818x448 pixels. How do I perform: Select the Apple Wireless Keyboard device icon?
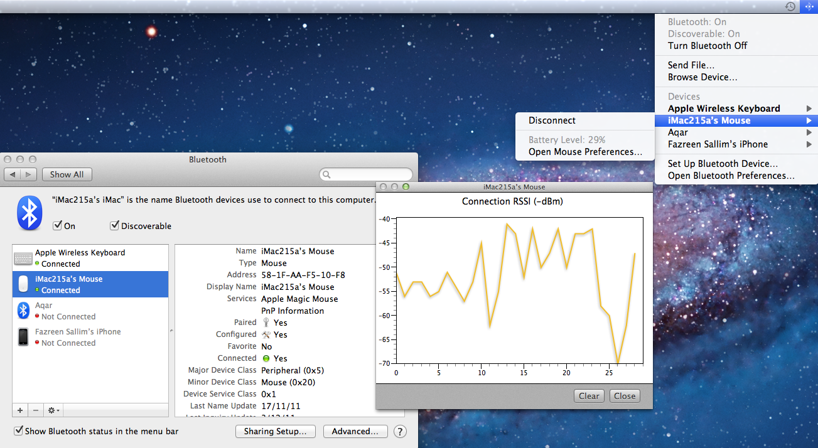pyautogui.click(x=23, y=259)
